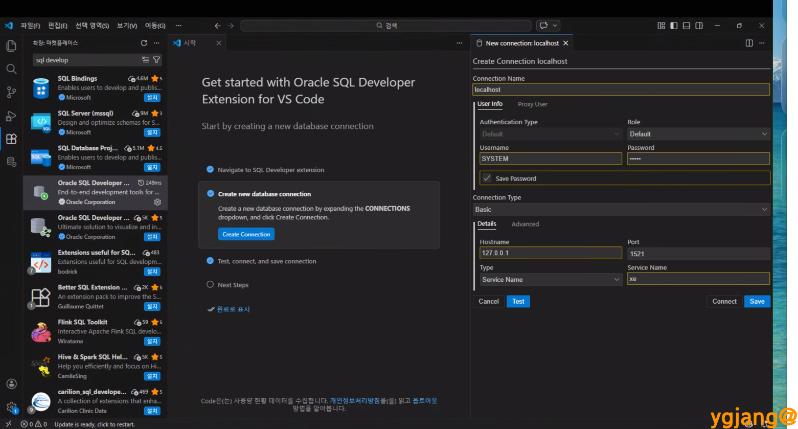Open the SQL Developer database view icon
This screenshot has height=429, width=798.
(x=11, y=162)
